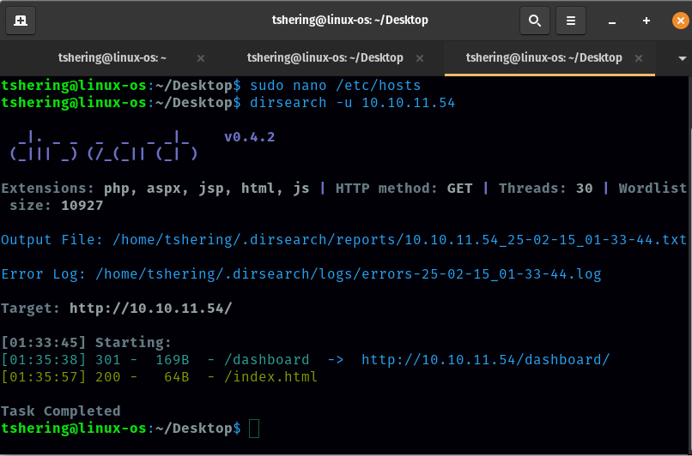Minimize the terminal window
692x456 pixels.
coord(612,21)
